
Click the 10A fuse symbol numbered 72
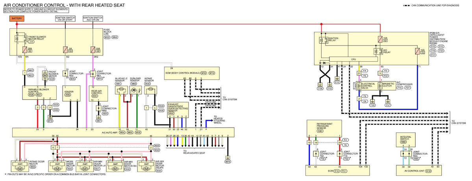pyautogui.click(x=418, y=51)
